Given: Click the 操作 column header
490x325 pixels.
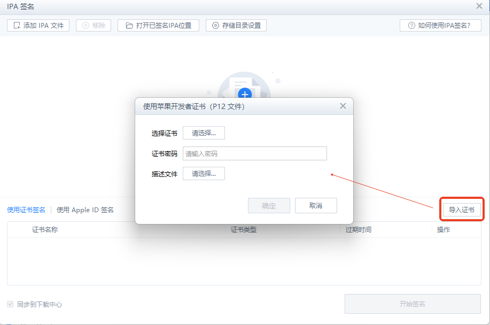Looking at the screenshot, I should tap(443, 230).
